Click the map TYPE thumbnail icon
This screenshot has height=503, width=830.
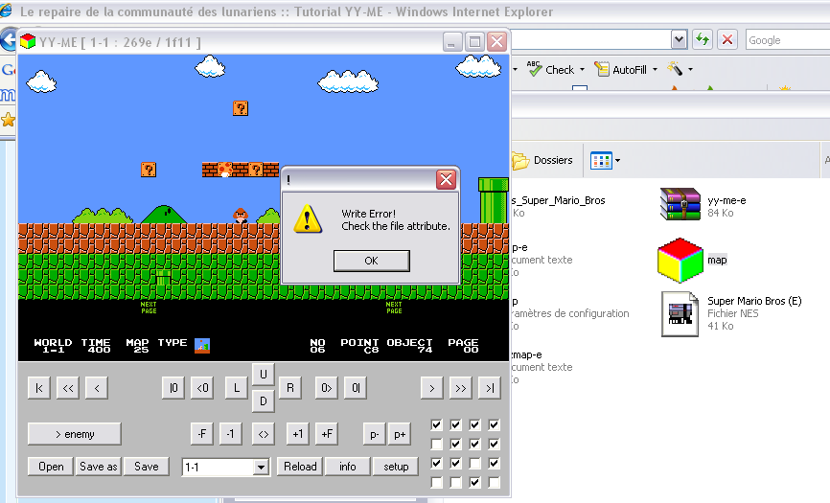pyautogui.click(x=202, y=345)
